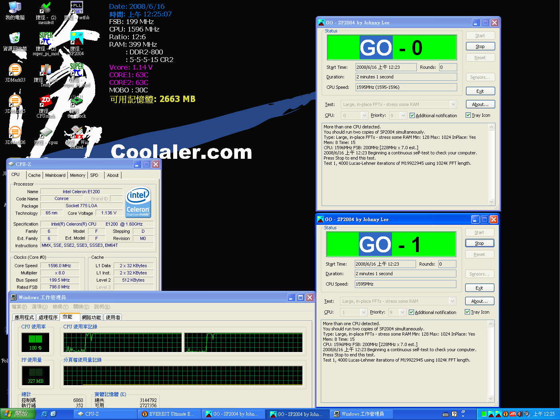
Task: Switch to CPU-Z via taskbar button
Action: (x=105, y=414)
